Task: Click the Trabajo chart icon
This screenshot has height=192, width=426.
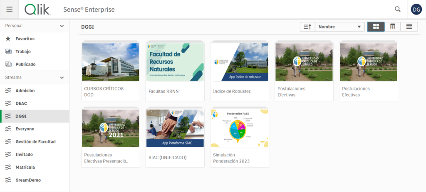Action: 8,51
